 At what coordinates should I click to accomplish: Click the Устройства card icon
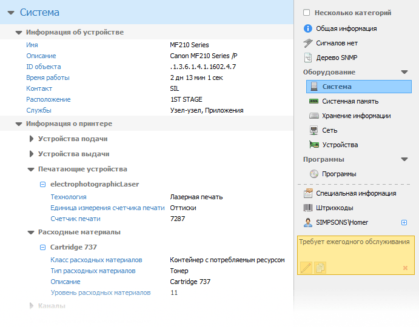pyautogui.click(x=314, y=145)
